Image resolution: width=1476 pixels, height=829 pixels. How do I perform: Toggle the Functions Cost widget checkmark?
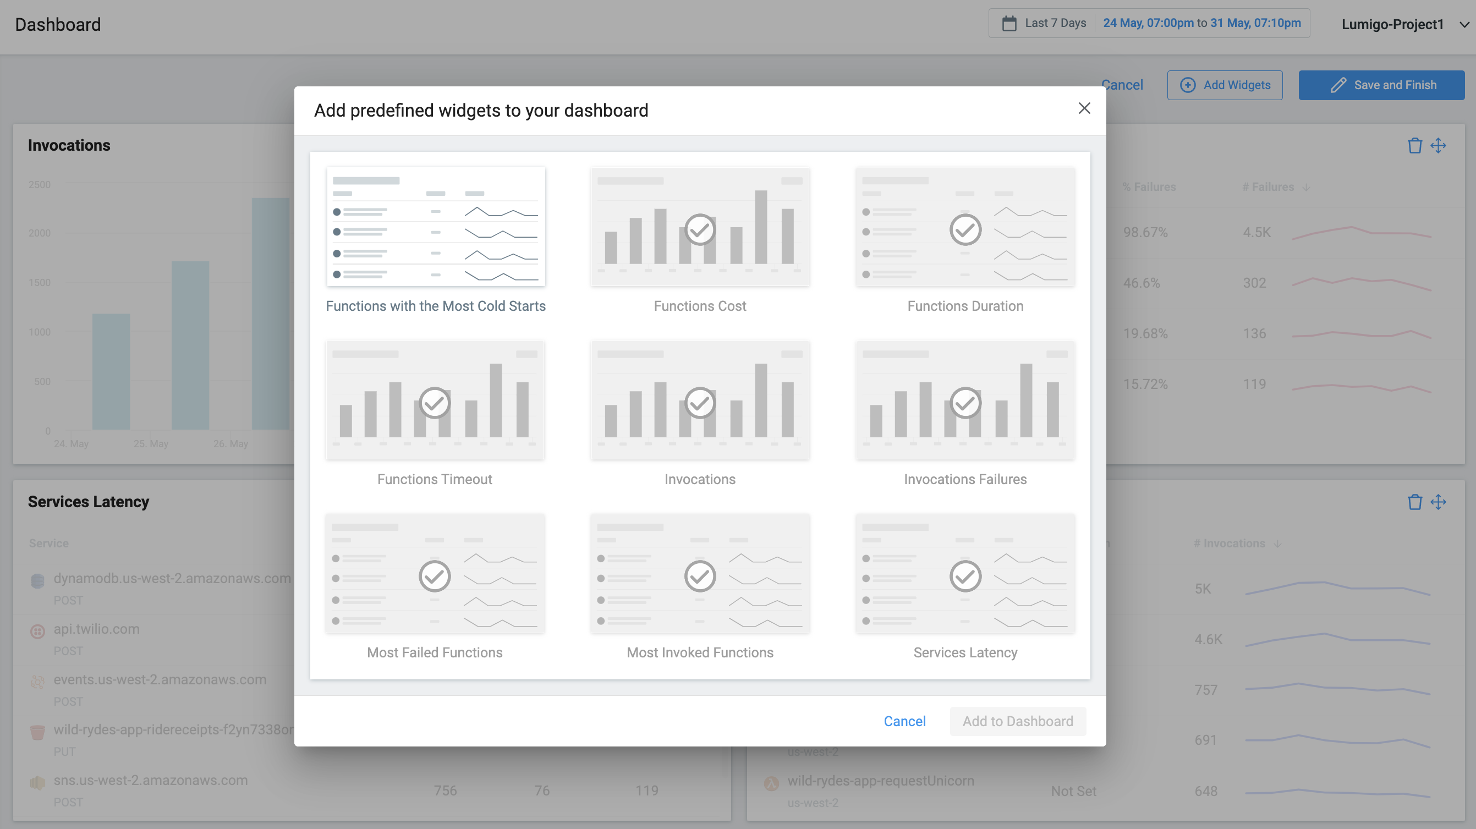(700, 230)
